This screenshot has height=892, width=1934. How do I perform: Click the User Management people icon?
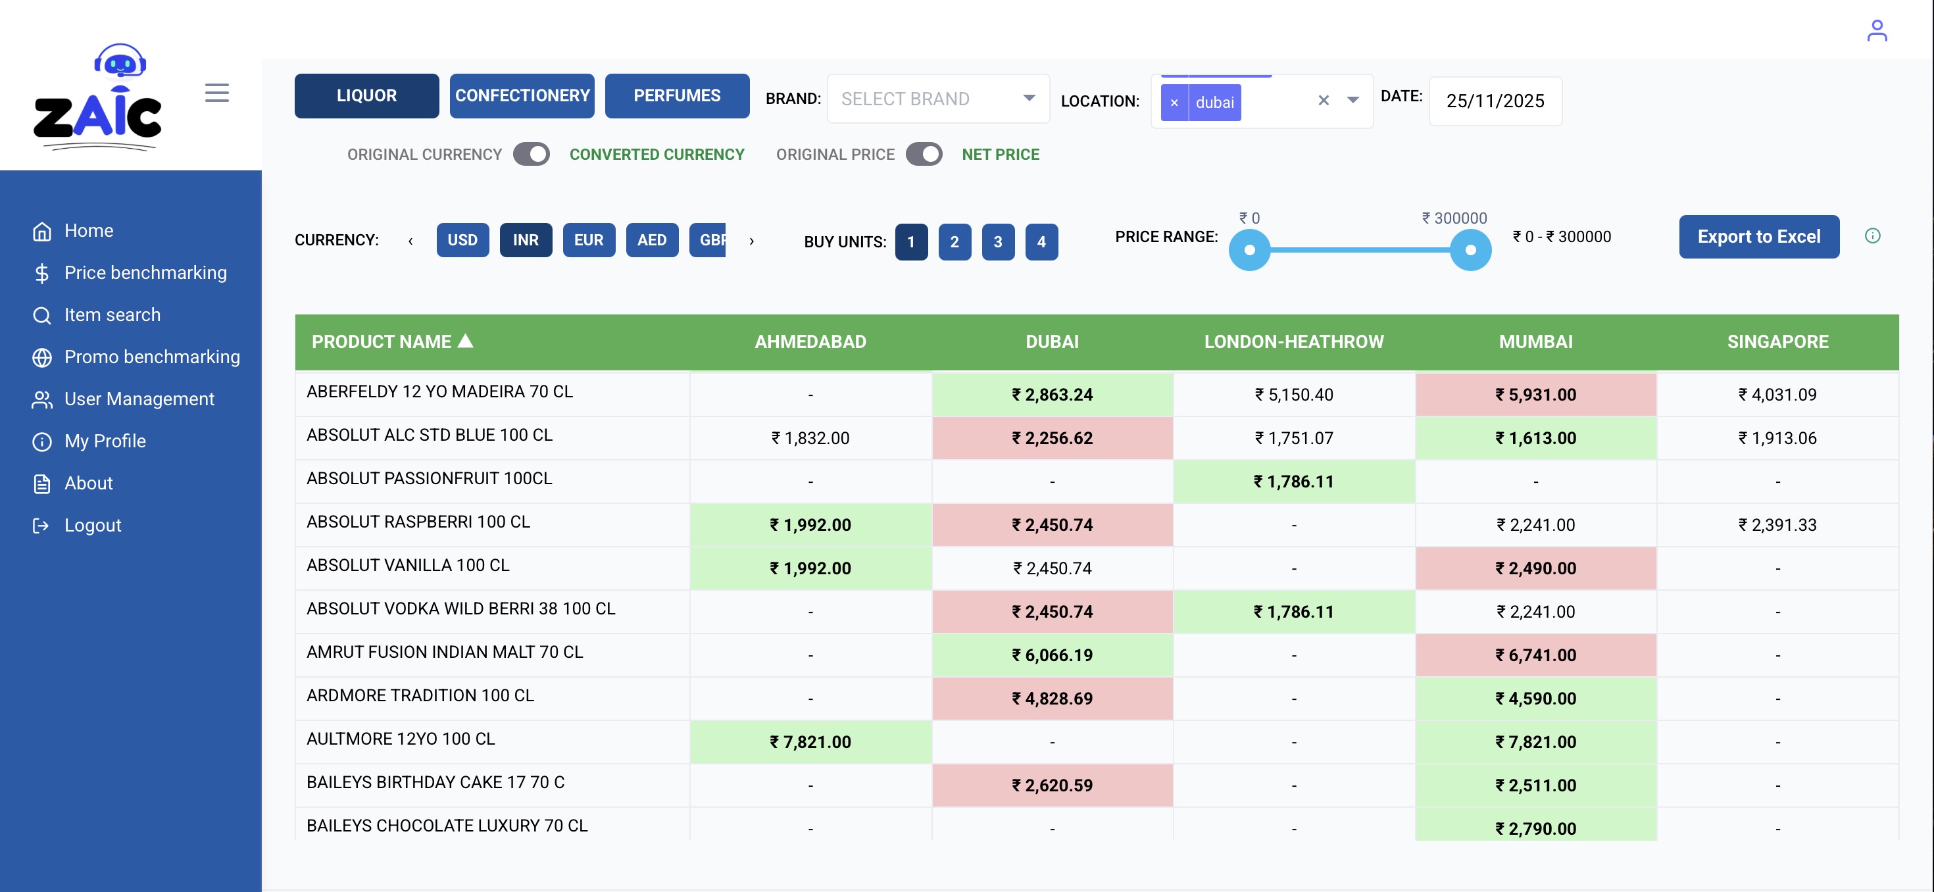[42, 399]
